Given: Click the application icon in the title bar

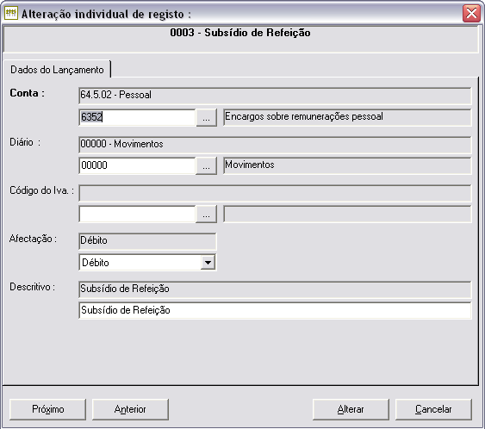Looking at the screenshot, I should 11,13.
